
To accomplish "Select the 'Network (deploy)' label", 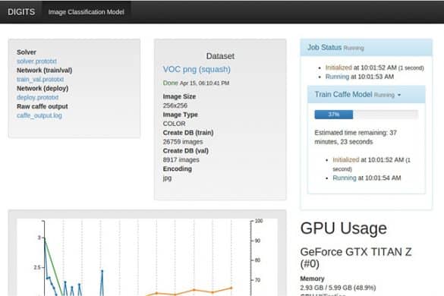I will click(x=43, y=88).
